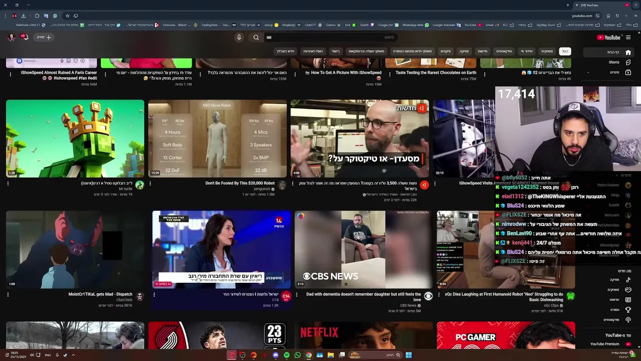This screenshot has width=641, height=361.
Task: Select the מיקסים filter chip
Action: tap(446, 51)
